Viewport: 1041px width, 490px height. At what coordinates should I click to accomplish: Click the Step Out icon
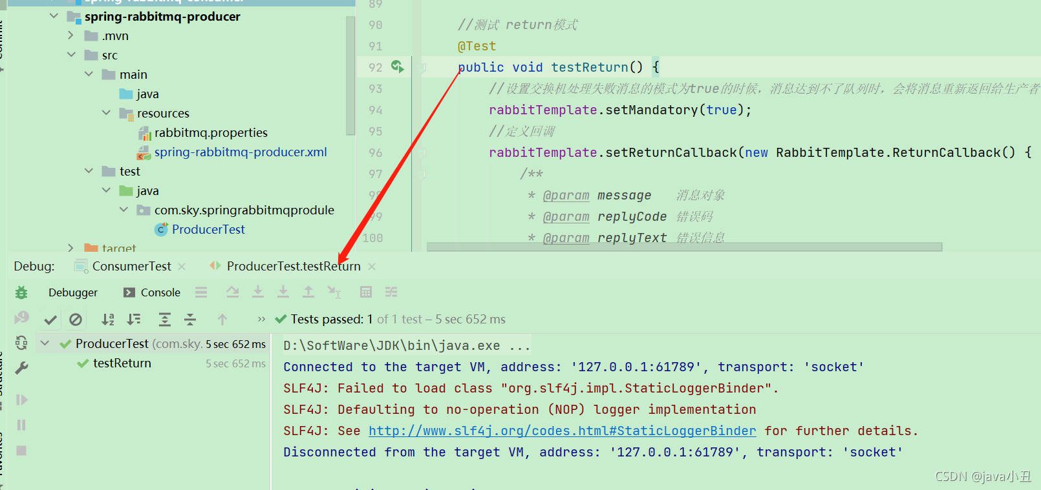(308, 292)
